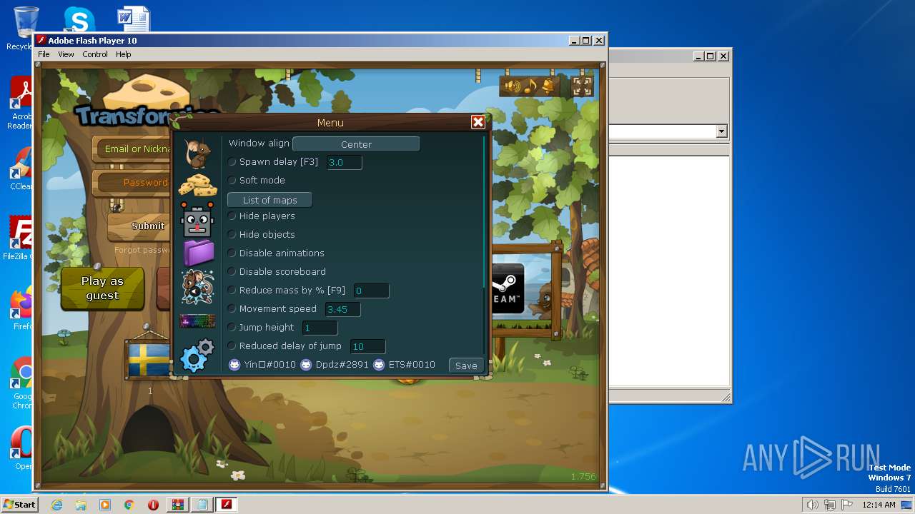The image size is (915, 514).
Task: Select the Swedish flag language sign
Action: point(149,360)
